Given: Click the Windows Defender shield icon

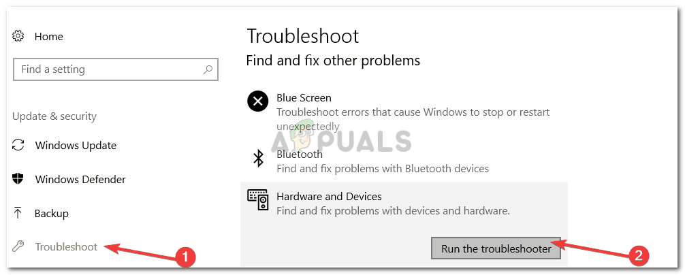Looking at the screenshot, I should pos(18,179).
